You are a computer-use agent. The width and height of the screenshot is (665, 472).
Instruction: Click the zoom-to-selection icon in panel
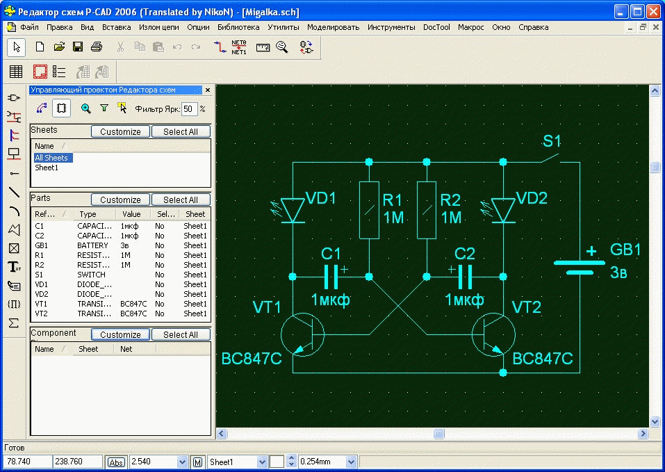(x=85, y=108)
